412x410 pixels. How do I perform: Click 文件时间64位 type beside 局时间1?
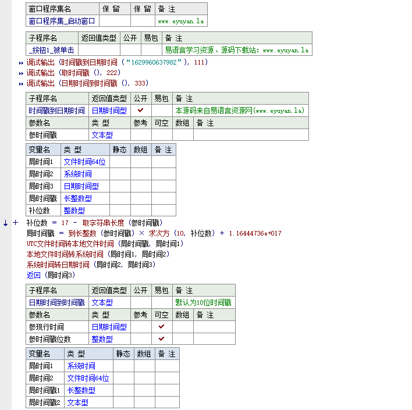click(84, 162)
